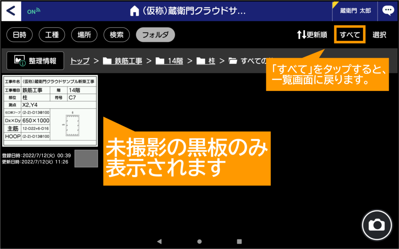Open the blackboard thumbnail for column C7
Image resolution: width=399 pixels, height=249 pixels.
pos(50,111)
